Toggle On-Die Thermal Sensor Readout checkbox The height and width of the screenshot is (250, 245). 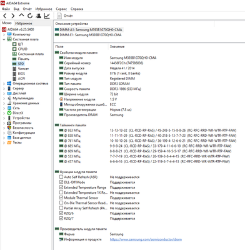(61, 202)
